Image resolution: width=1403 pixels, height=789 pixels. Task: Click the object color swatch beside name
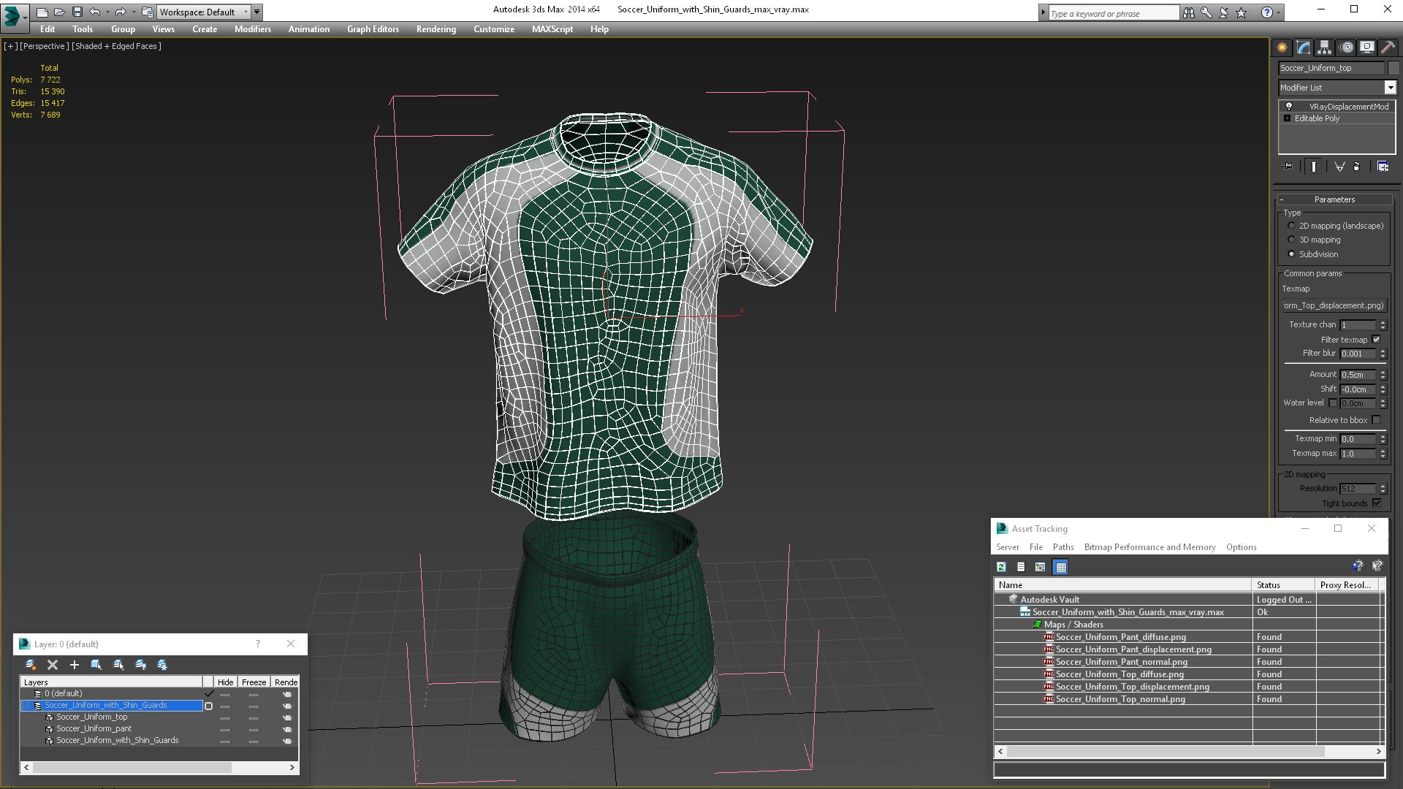click(x=1394, y=68)
